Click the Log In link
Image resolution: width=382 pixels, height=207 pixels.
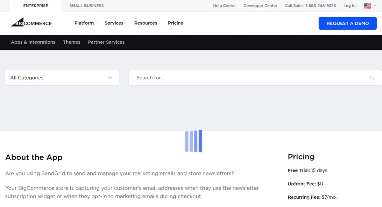point(349,6)
